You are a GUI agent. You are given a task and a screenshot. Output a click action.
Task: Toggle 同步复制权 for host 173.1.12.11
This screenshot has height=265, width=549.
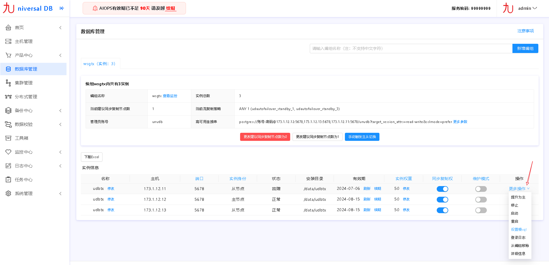[x=442, y=189]
